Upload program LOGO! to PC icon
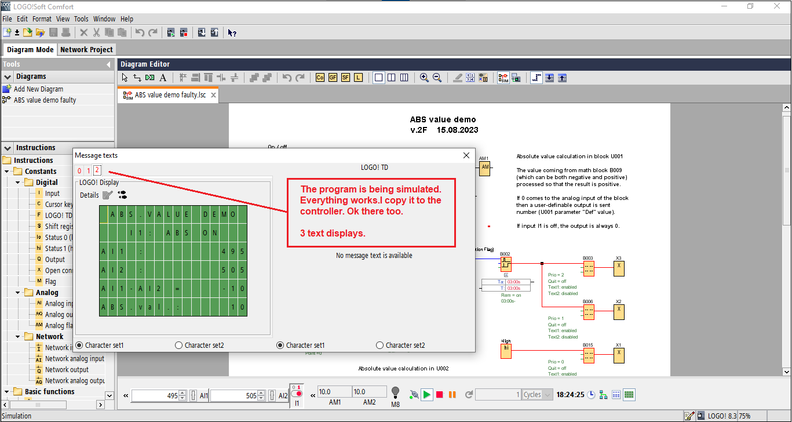Screen dimensions: 792x422 (x=214, y=32)
